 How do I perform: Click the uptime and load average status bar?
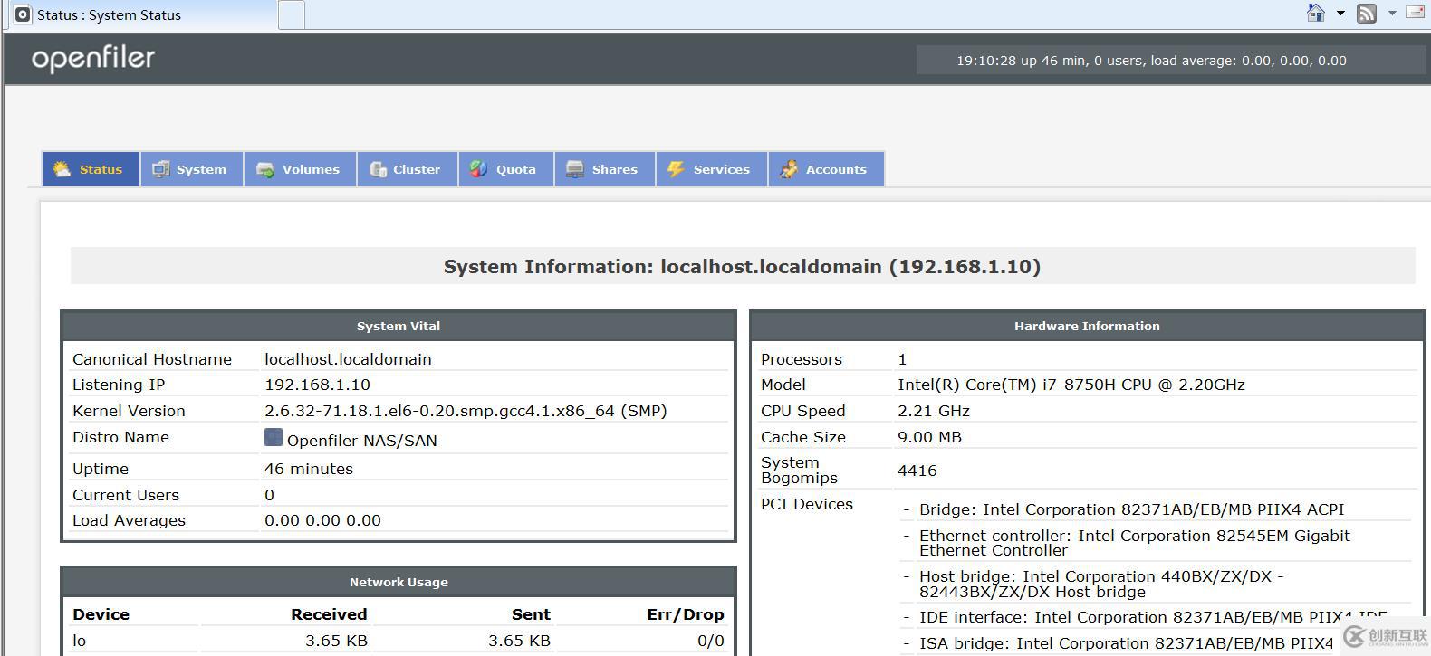coord(1150,61)
